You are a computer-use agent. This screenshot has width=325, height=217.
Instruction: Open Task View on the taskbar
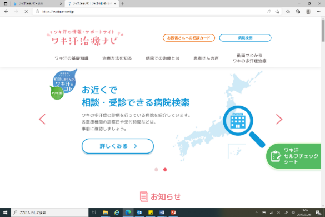pos(94,213)
